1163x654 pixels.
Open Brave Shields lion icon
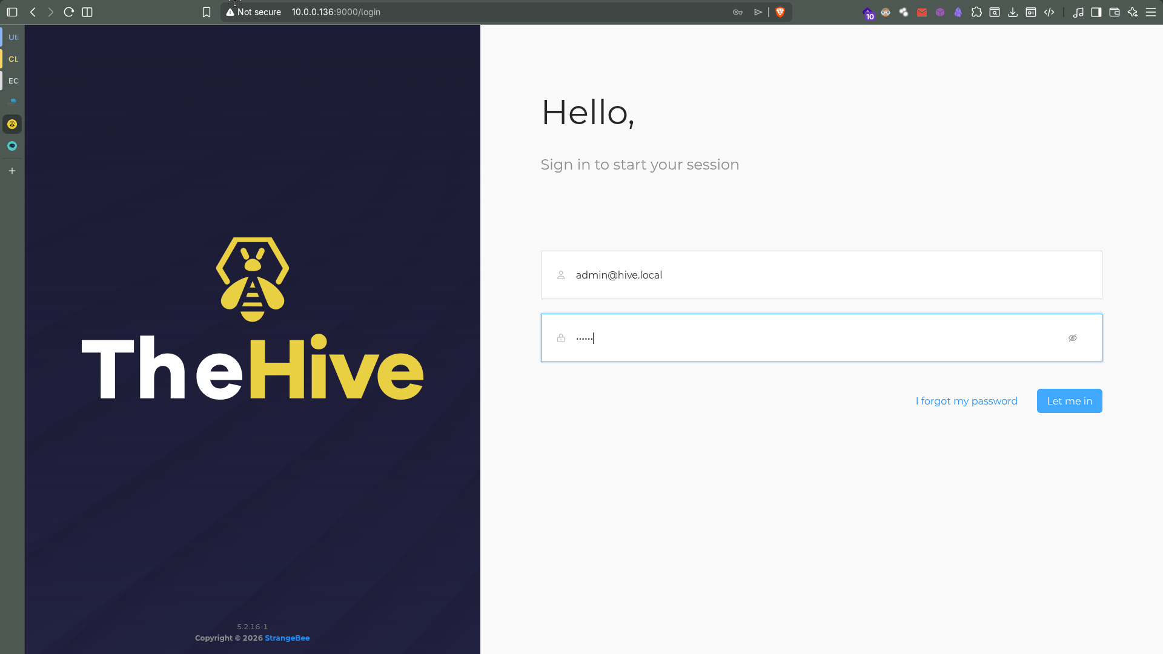point(780,12)
